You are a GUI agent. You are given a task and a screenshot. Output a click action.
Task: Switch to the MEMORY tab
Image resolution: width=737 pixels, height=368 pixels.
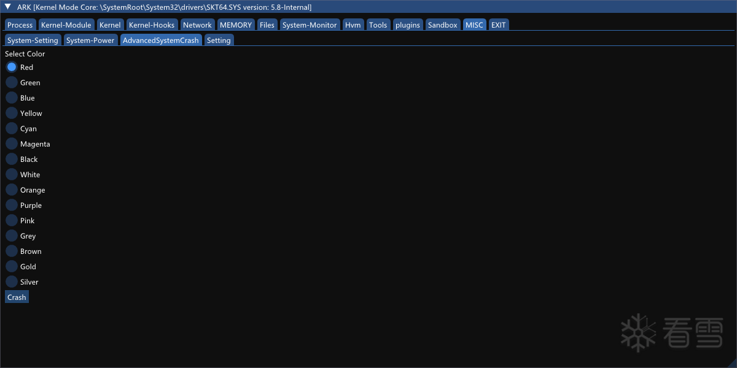[236, 25]
